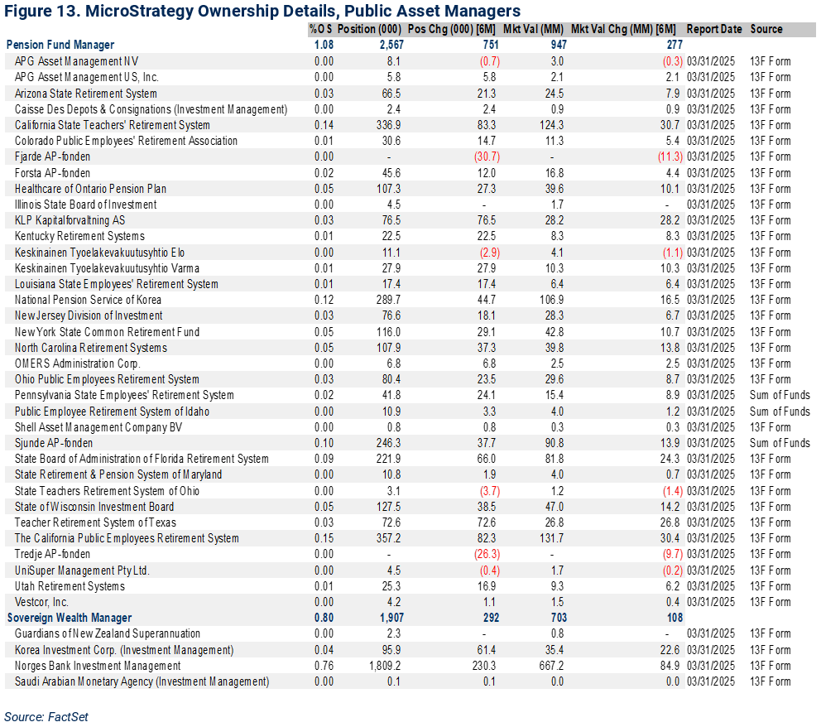Click the Report Date column header

[714, 29]
